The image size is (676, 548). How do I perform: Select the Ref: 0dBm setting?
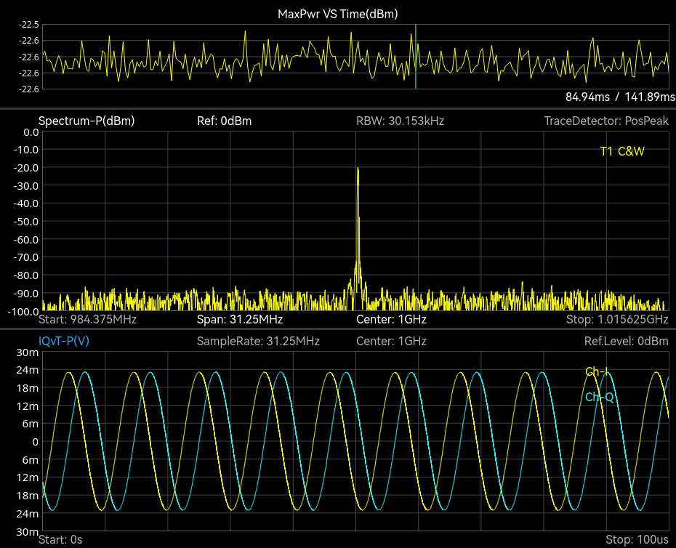tap(224, 121)
